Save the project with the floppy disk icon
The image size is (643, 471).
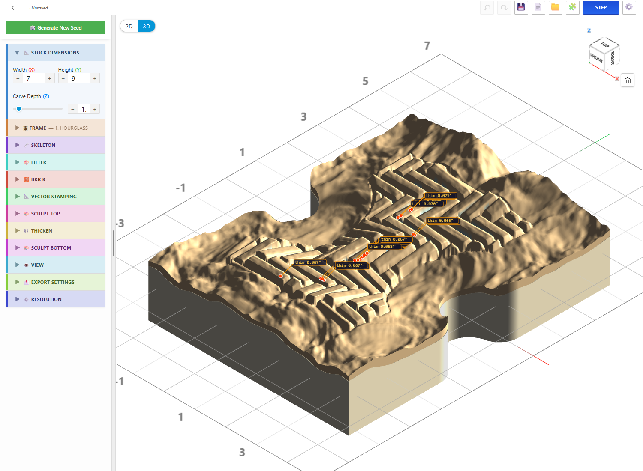(x=521, y=7)
